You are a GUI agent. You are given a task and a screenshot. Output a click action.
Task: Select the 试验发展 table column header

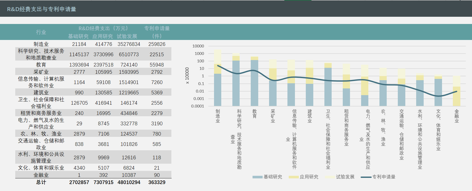click(127, 36)
